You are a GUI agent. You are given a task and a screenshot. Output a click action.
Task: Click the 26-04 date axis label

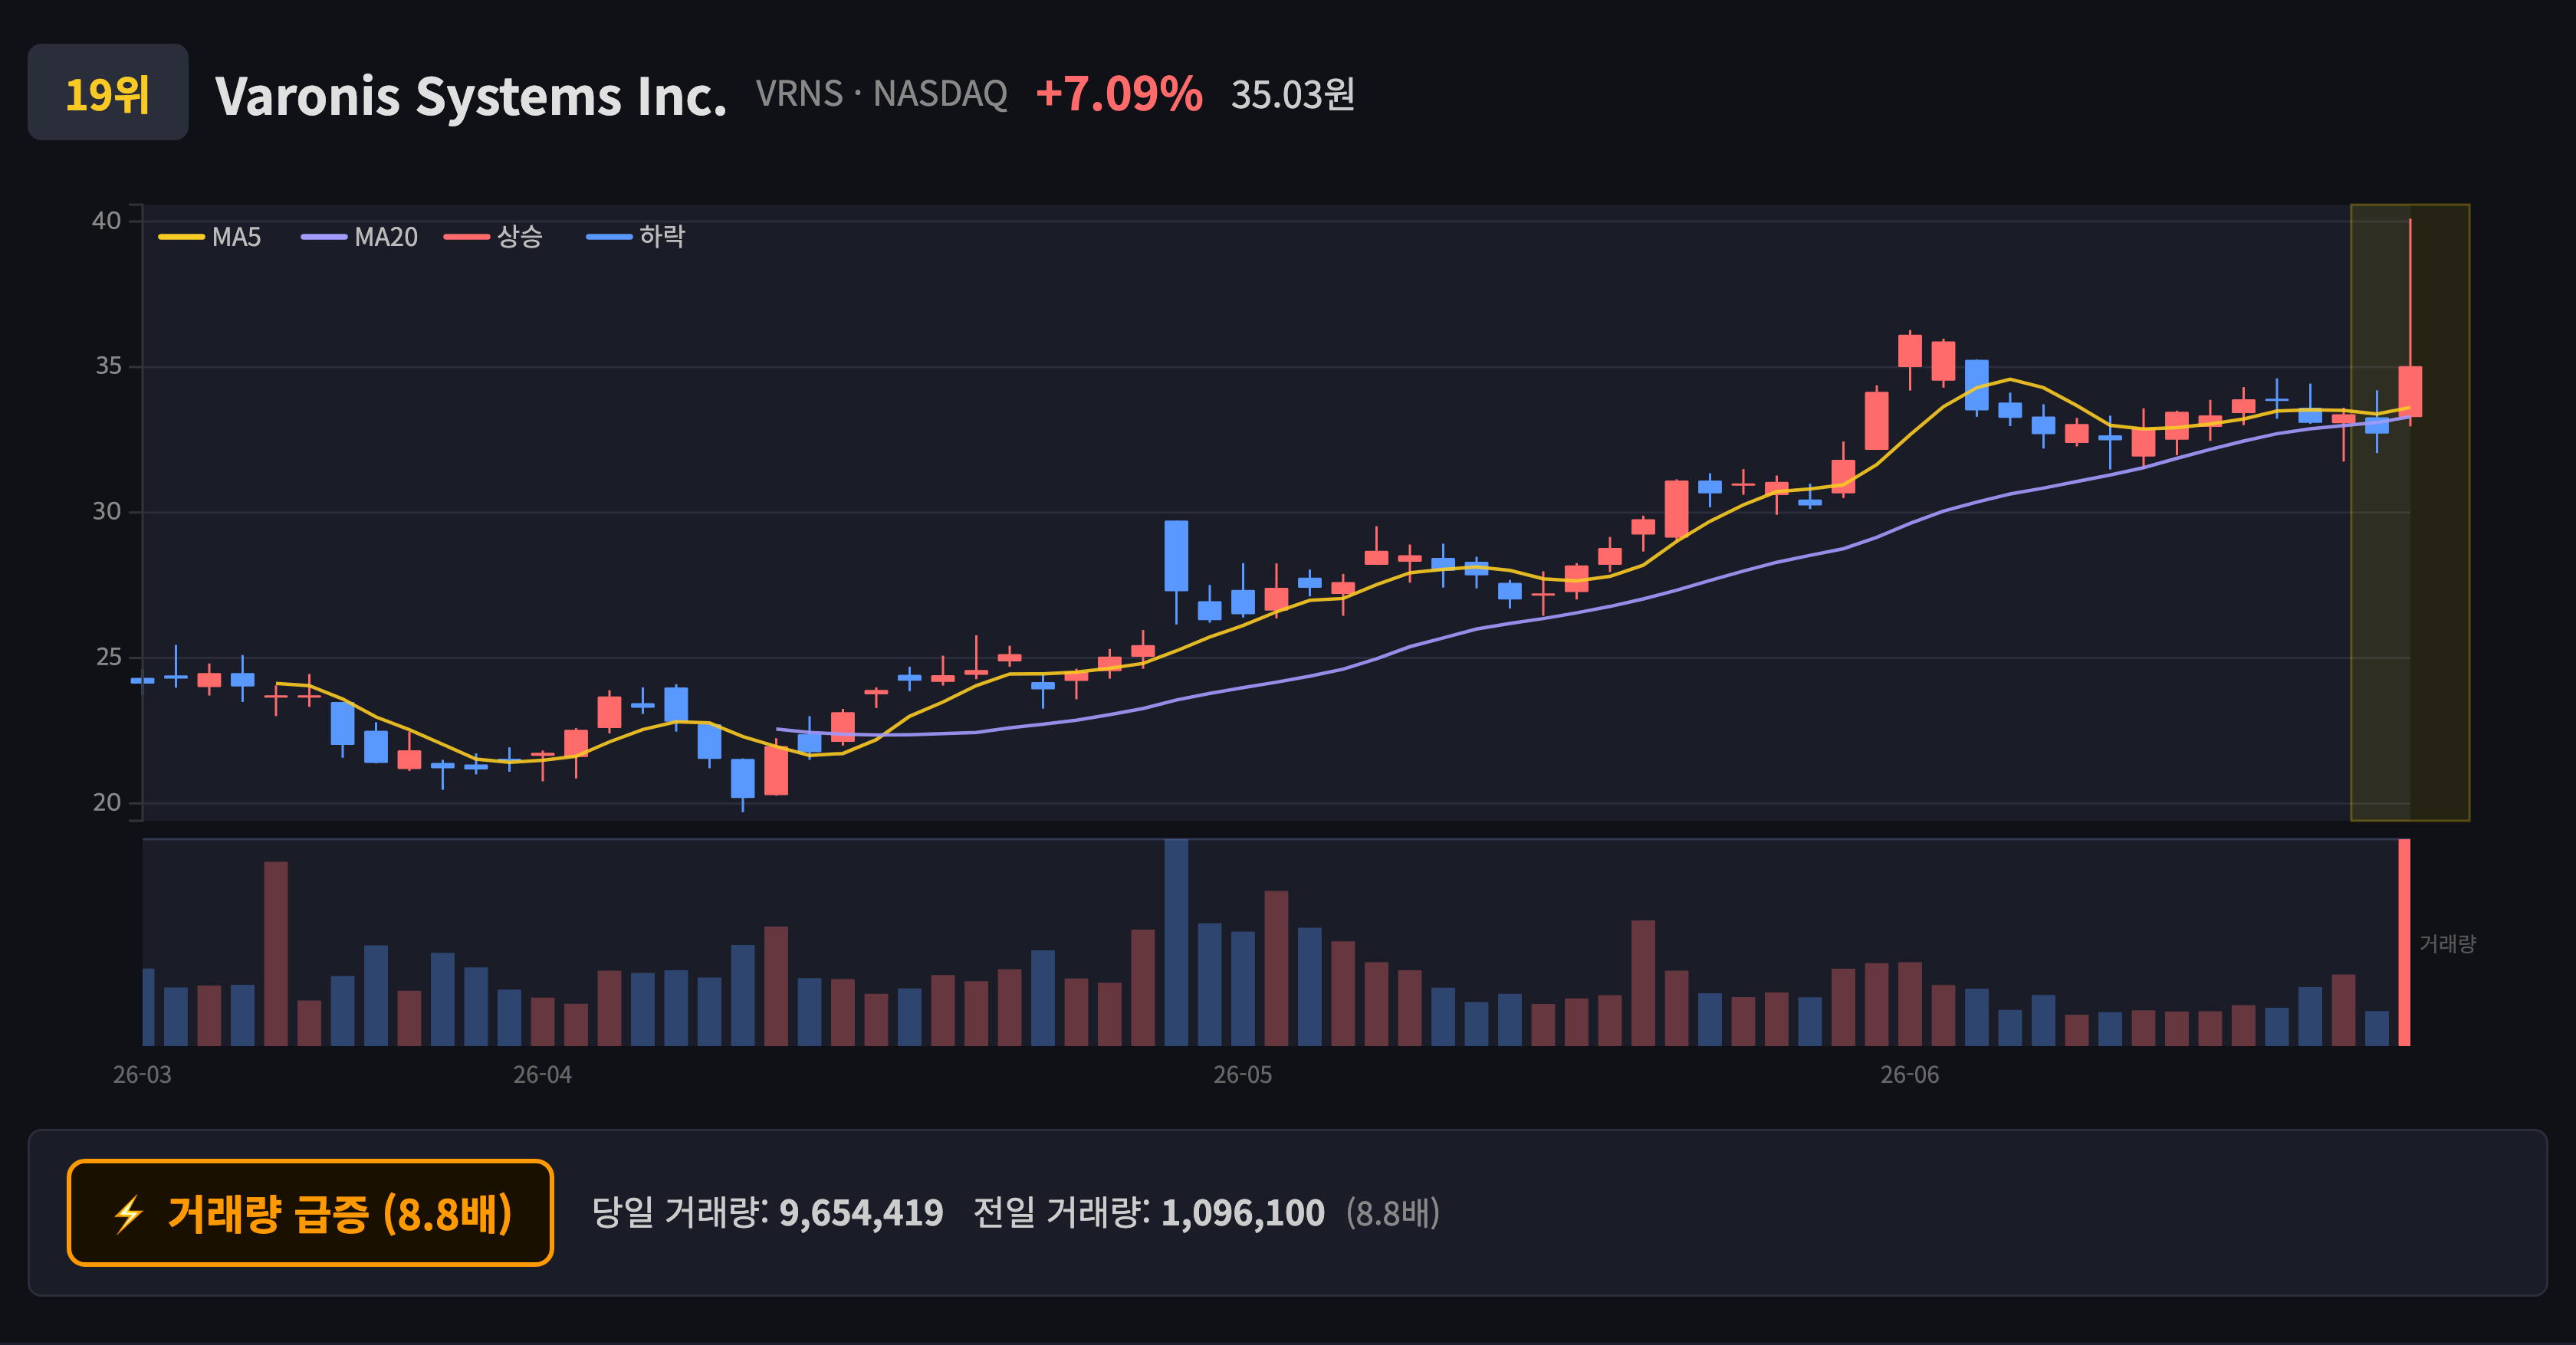(542, 1075)
